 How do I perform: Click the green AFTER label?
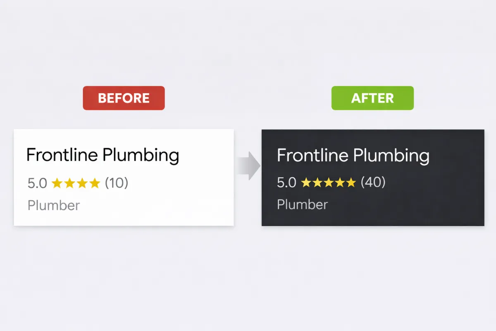point(372,98)
